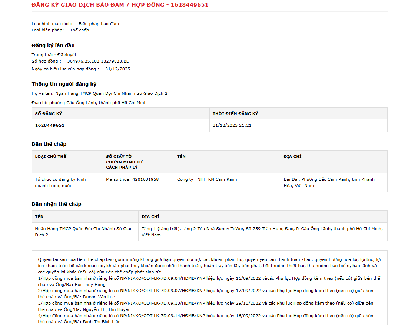The width and height of the screenshot is (408, 325).
Task: Click the 'SỐ ĐĂNG KÝ' column header
Action: [x=120, y=113]
